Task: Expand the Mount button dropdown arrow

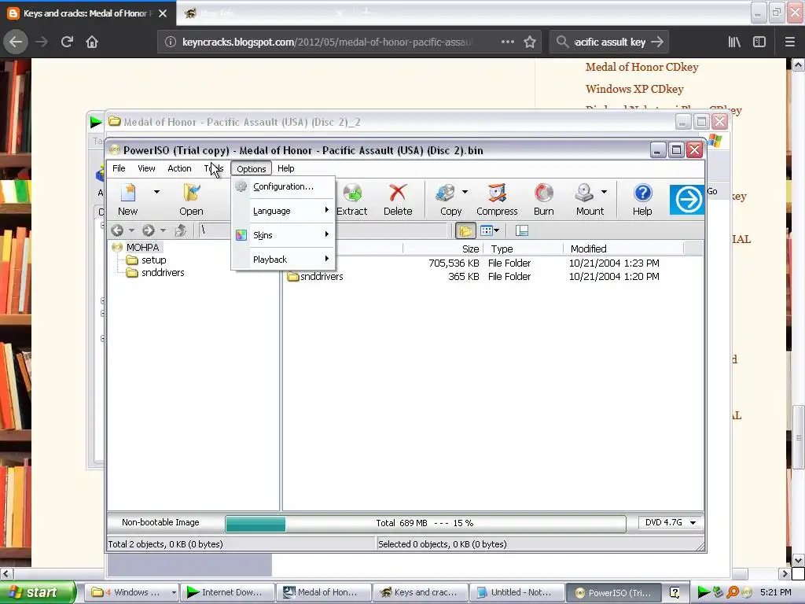Action: click(x=605, y=192)
